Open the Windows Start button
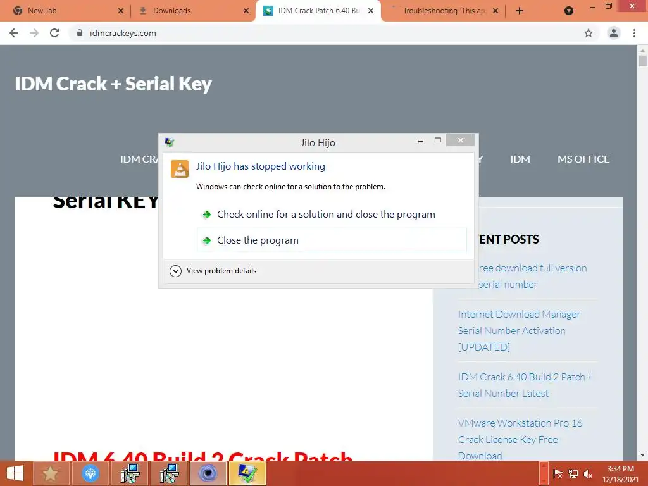 (15, 473)
